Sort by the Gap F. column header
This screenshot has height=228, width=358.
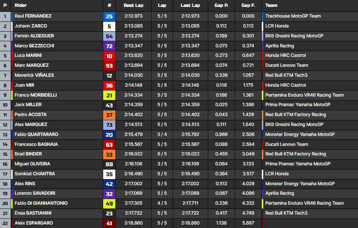248,5
